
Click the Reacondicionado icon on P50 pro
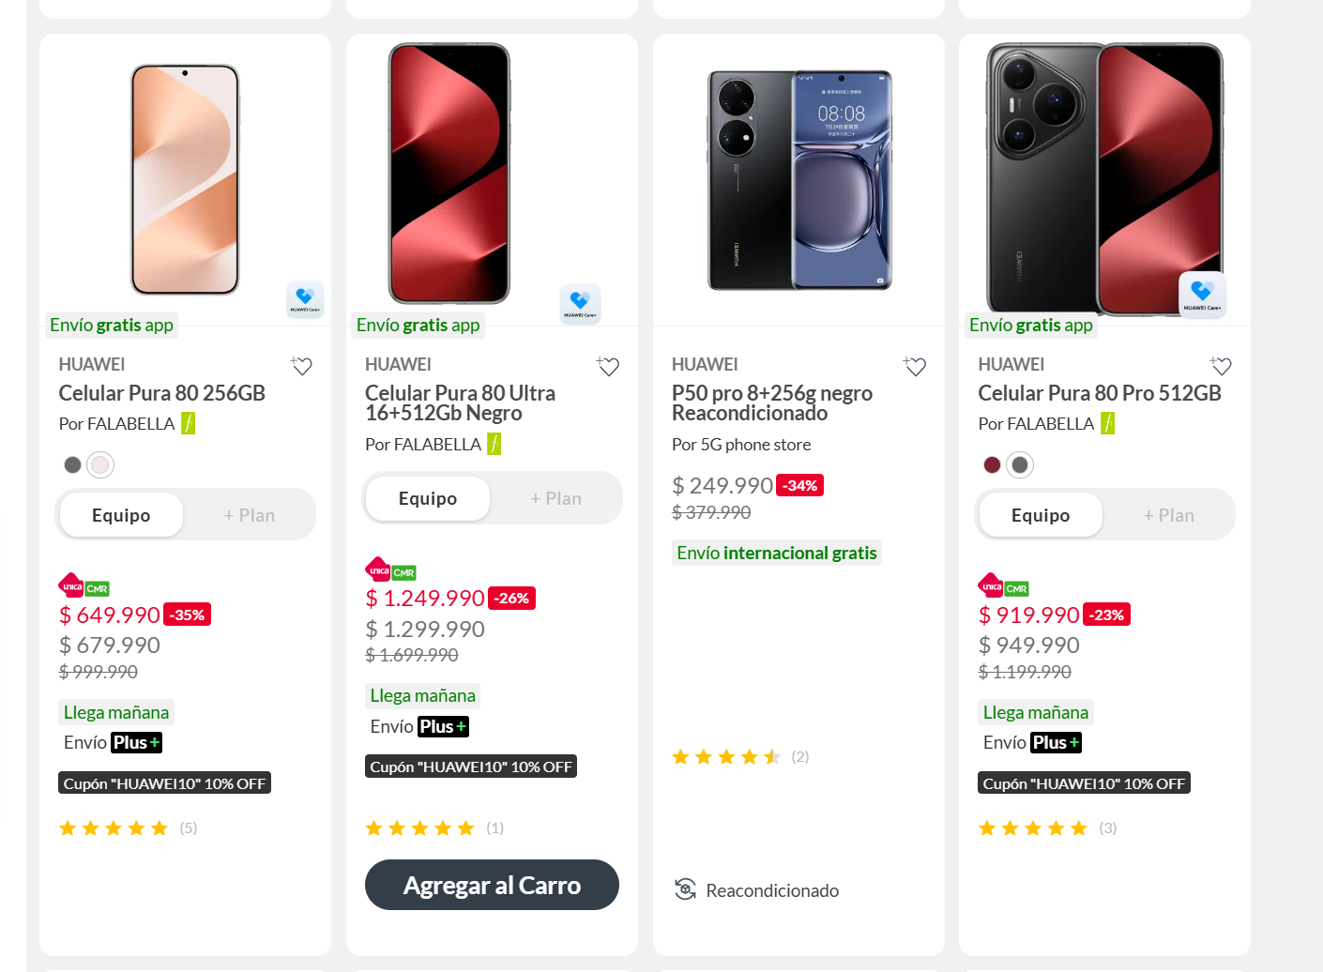point(686,889)
